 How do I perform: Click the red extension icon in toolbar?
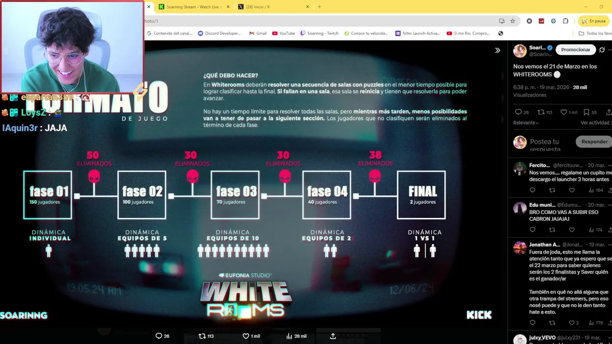pos(541,21)
